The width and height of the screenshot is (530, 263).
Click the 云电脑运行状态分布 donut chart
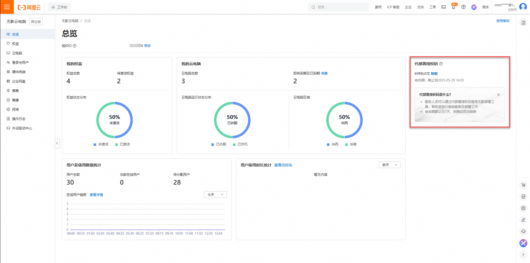pos(232,120)
